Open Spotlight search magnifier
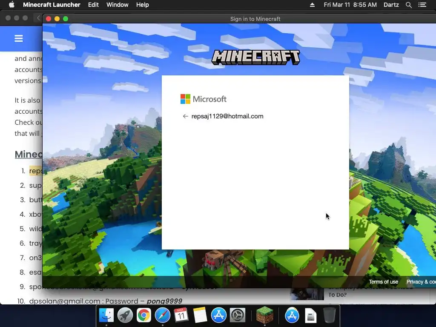The height and width of the screenshot is (327, 436). 408,5
